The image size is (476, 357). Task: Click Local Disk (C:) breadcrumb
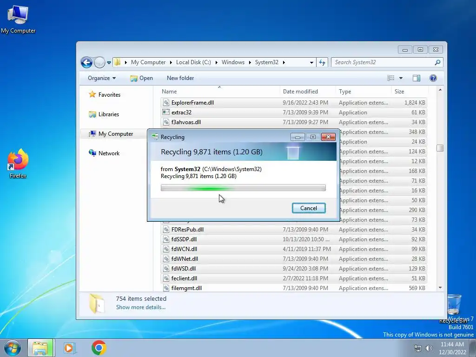click(x=193, y=62)
